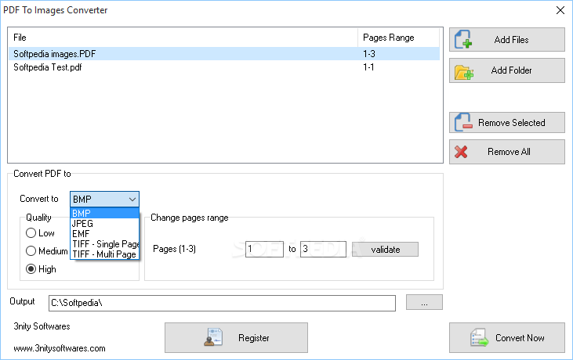Screen dimensions: 573x360
Task: Click the Output path field
Action: pos(222,303)
